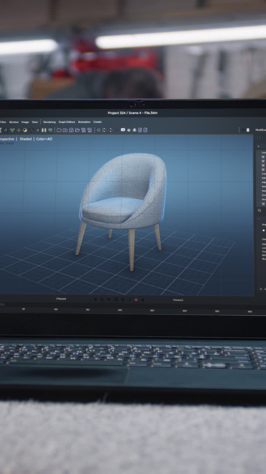Click the magnifier search icon in side panel

point(259,210)
